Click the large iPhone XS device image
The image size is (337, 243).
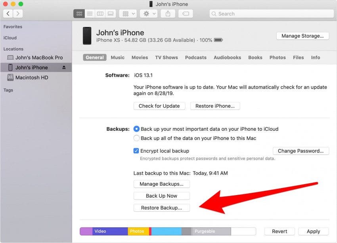[x=87, y=36]
